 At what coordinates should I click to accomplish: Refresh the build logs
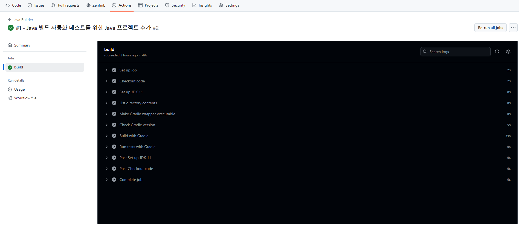click(497, 51)
